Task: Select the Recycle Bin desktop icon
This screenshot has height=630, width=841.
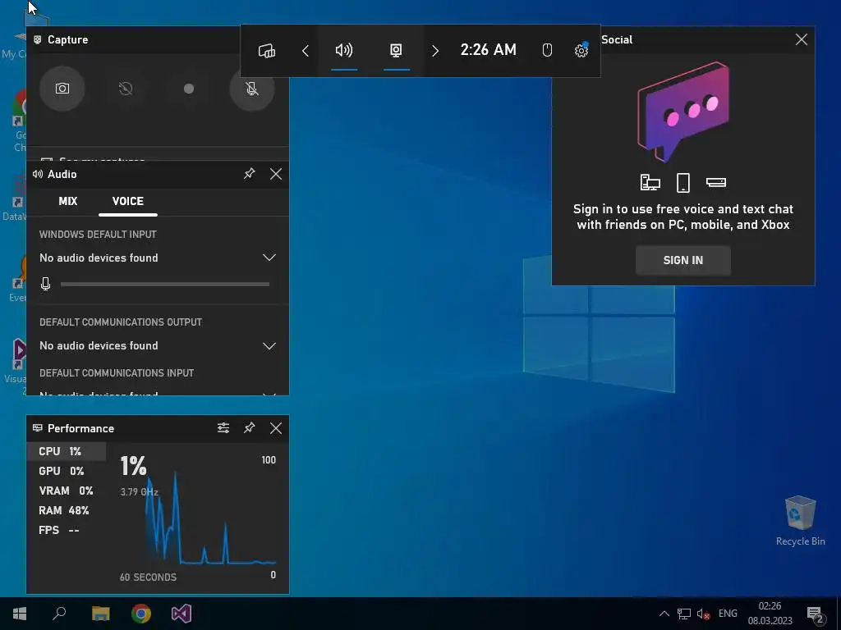Action: [800, 521]
